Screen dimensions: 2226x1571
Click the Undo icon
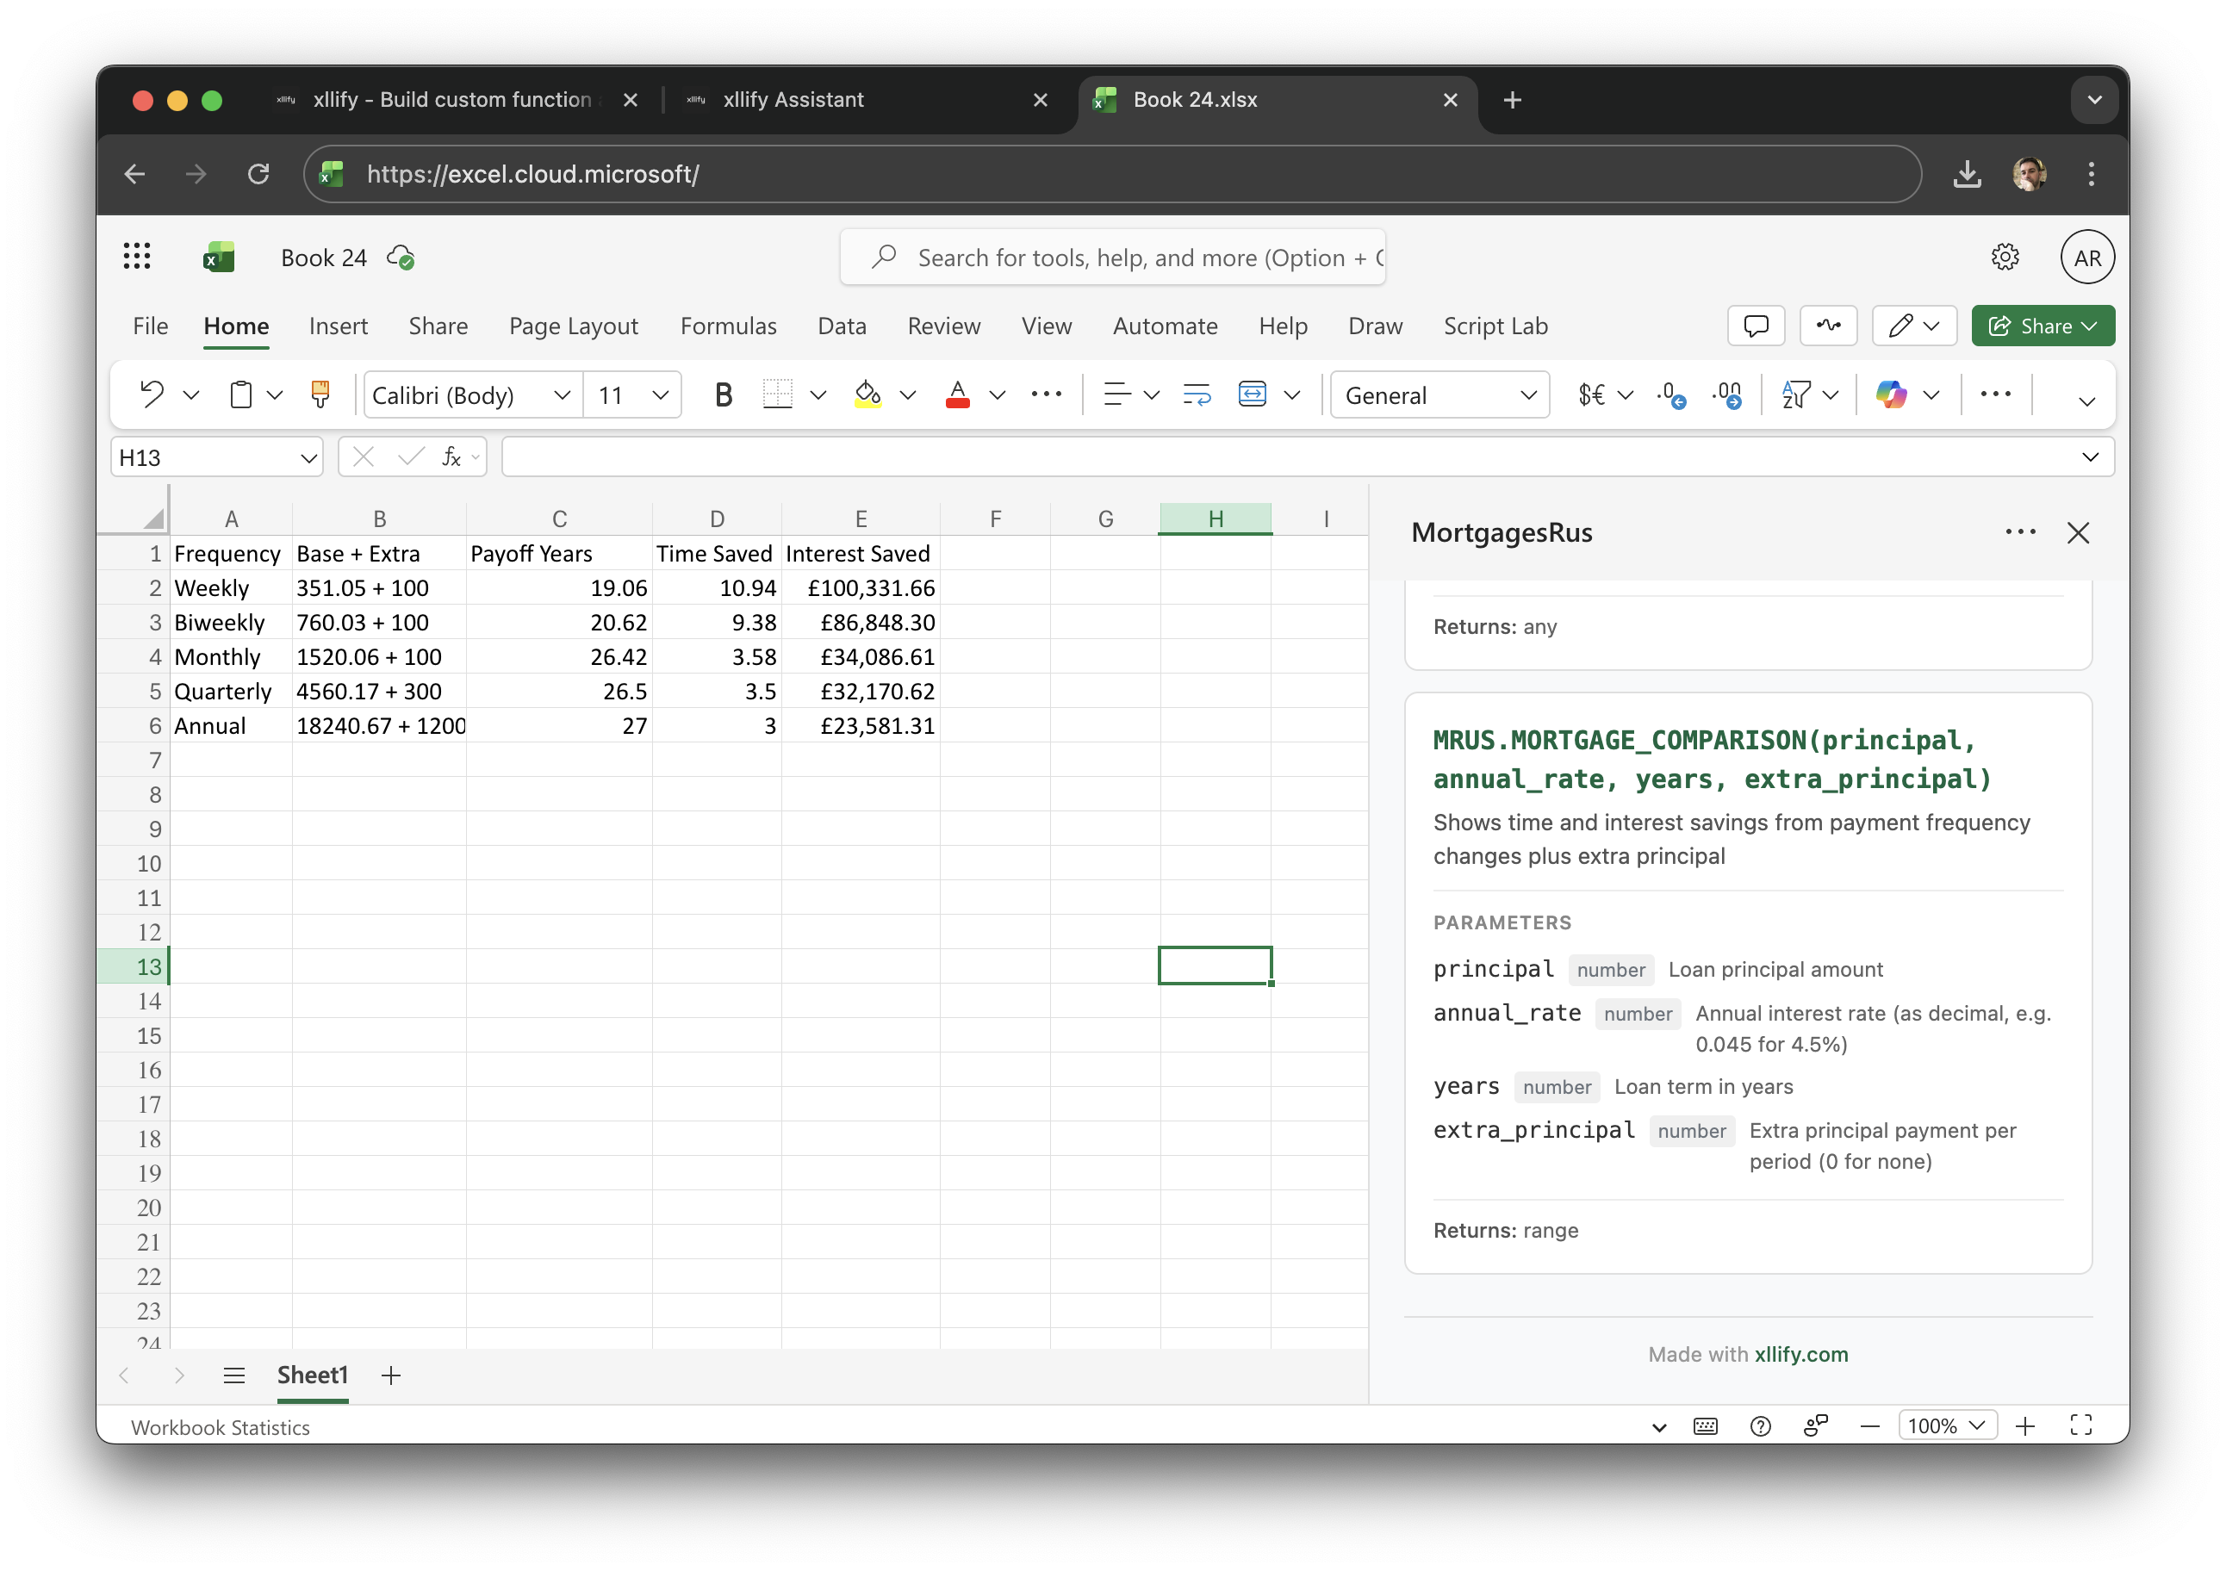(152, 394)
